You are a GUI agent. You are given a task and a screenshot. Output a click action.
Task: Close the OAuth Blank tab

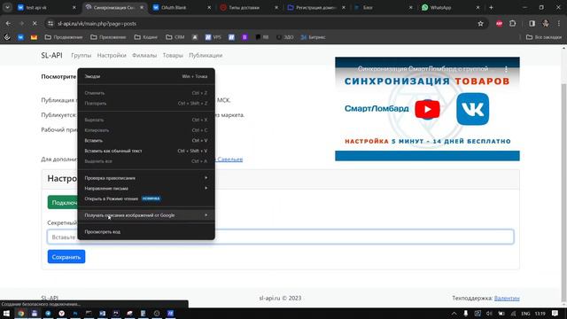(209, 7)
